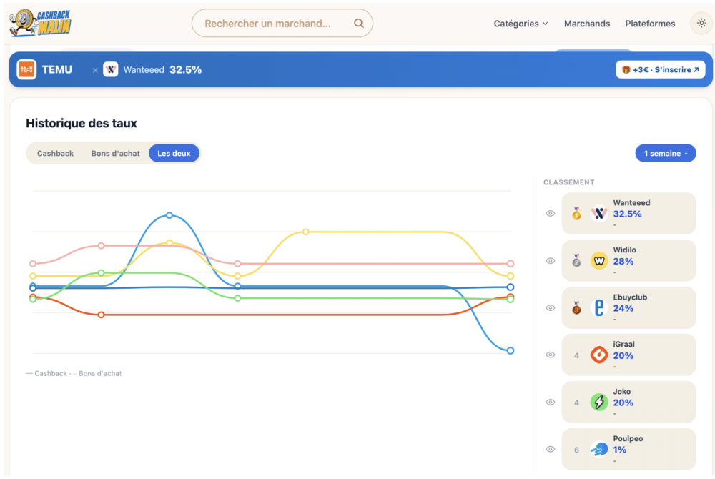Click the yellow curve plateau start point
Image resolution: width=715 pixels, height=479 pixels.
[305, 232]
